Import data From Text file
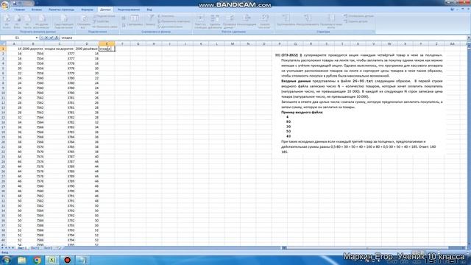 pos(27,22)
